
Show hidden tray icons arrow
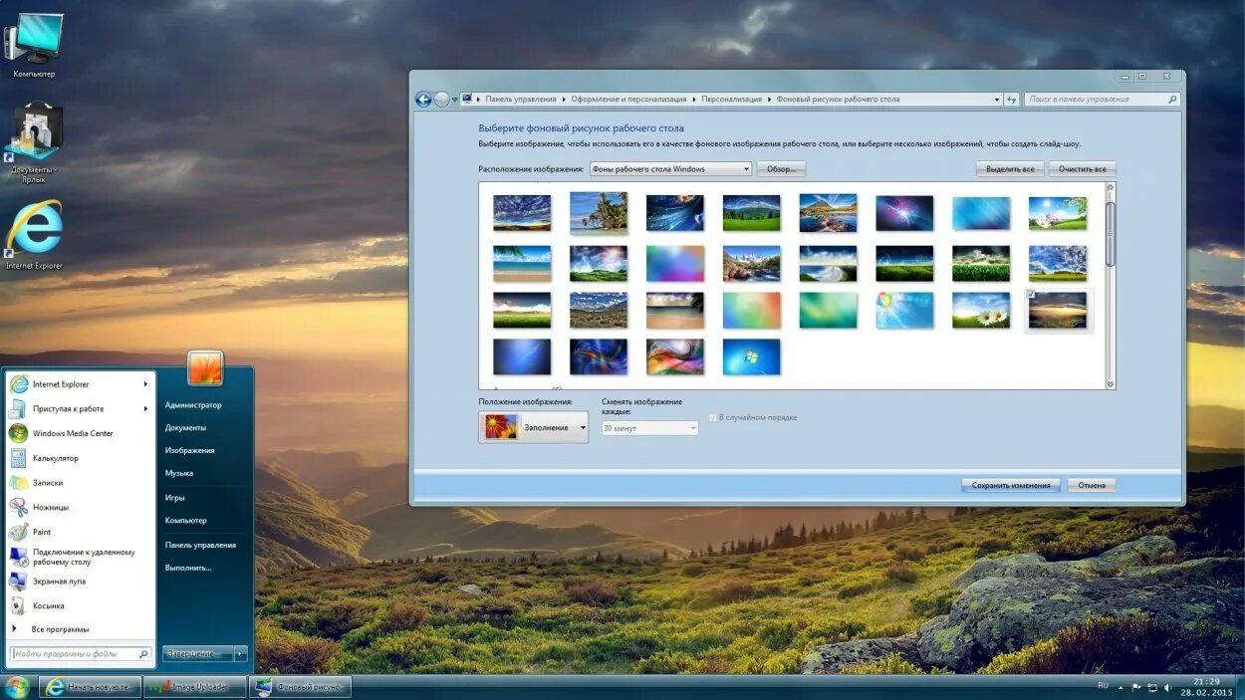[1120, 687]
